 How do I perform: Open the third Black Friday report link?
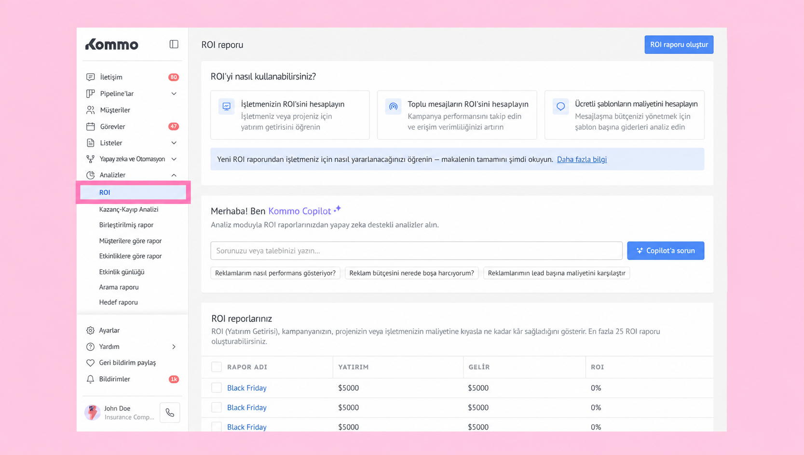point(246,427)
